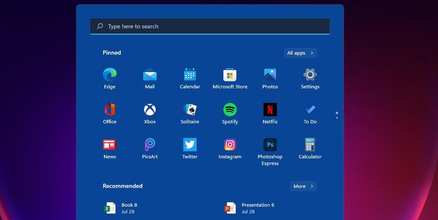Launch the Office app
The image size is (438, 220).
tap(110, 113)
